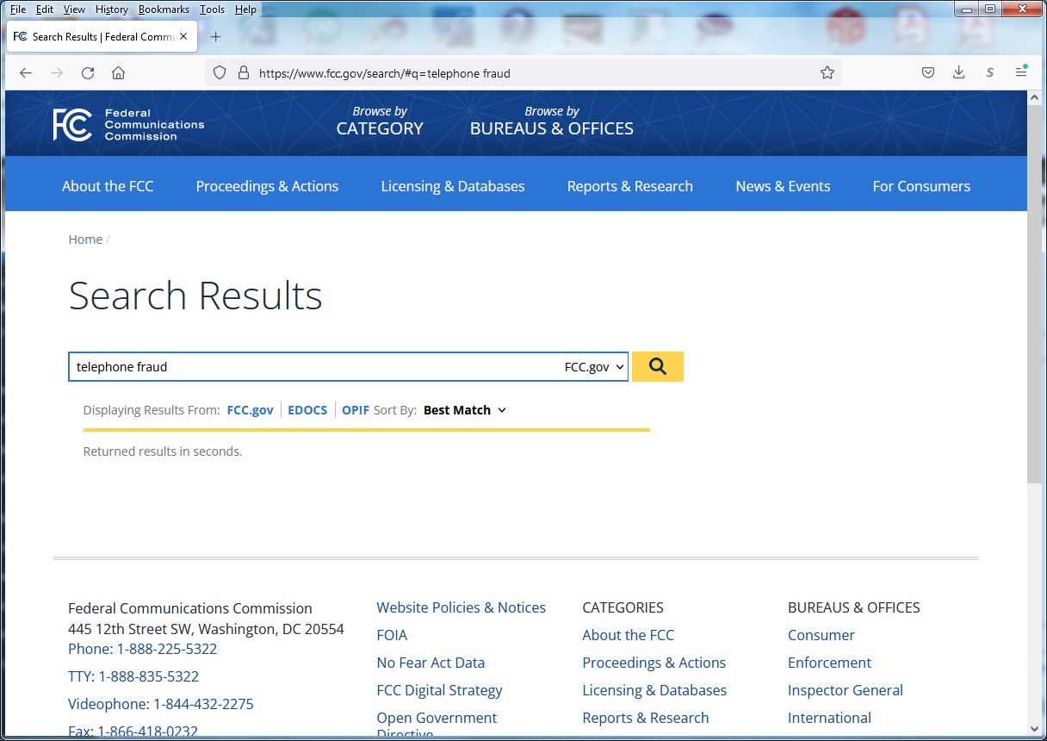Open the View menu
Image resolution: width=1047 pixels, height=741 pixels.
[x=74, y=9]
